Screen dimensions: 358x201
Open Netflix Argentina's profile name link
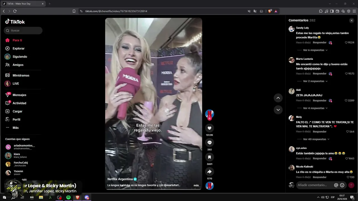120,179
